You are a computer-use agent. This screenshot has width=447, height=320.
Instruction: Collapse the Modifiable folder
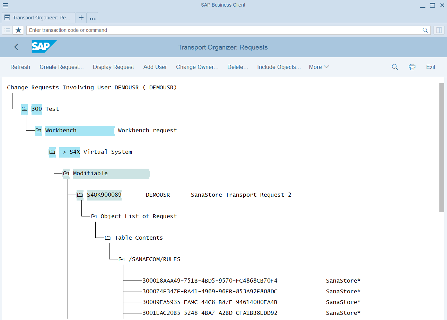coord(66,174)
